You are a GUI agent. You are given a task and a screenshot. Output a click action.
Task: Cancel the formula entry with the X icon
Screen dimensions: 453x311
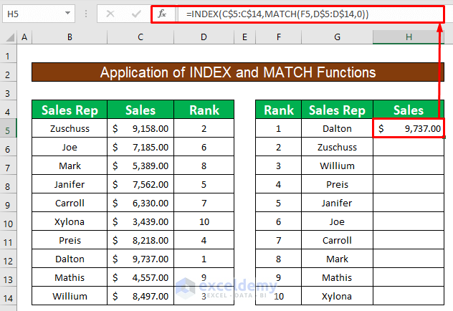[110, 14]
